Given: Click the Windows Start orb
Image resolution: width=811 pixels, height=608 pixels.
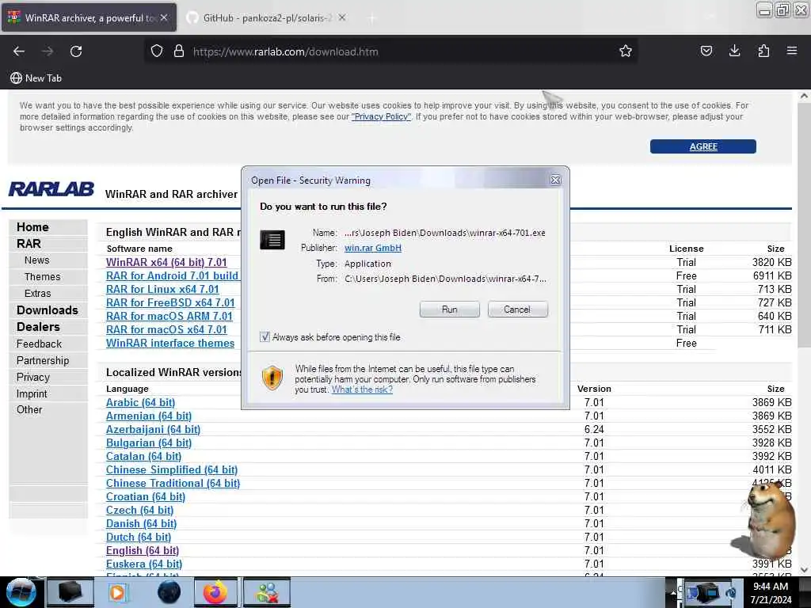Looking at the screenshot, I should (21, 592).
